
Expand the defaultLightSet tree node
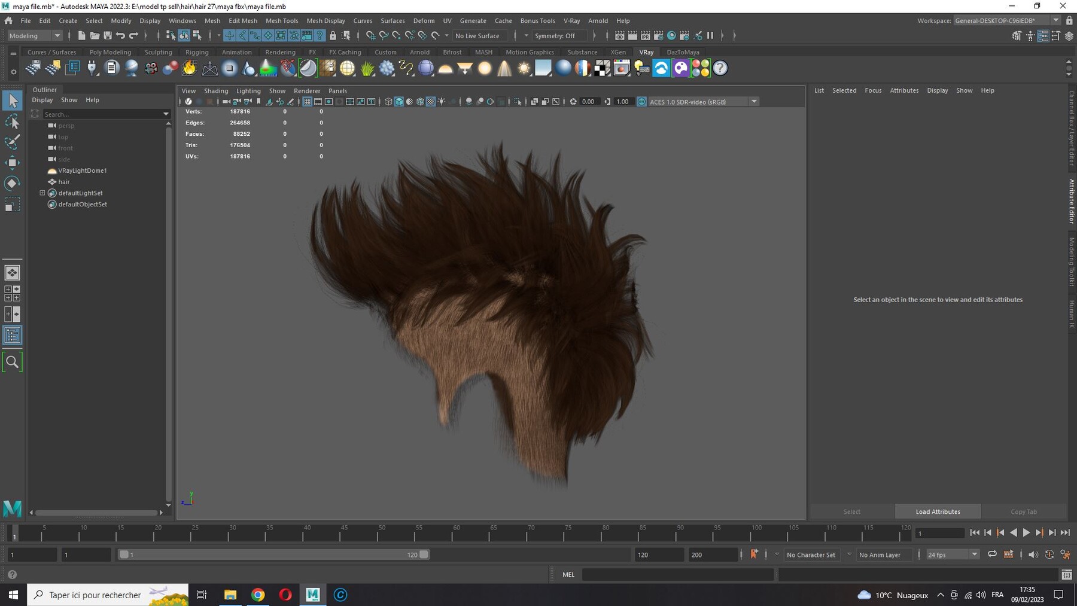(42, 193)
